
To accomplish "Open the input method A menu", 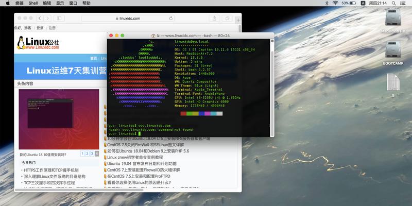I will coord(363,3).
